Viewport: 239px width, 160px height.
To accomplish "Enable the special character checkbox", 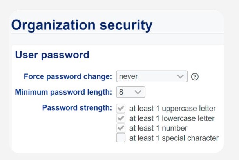I will click(x=121, y=138).
